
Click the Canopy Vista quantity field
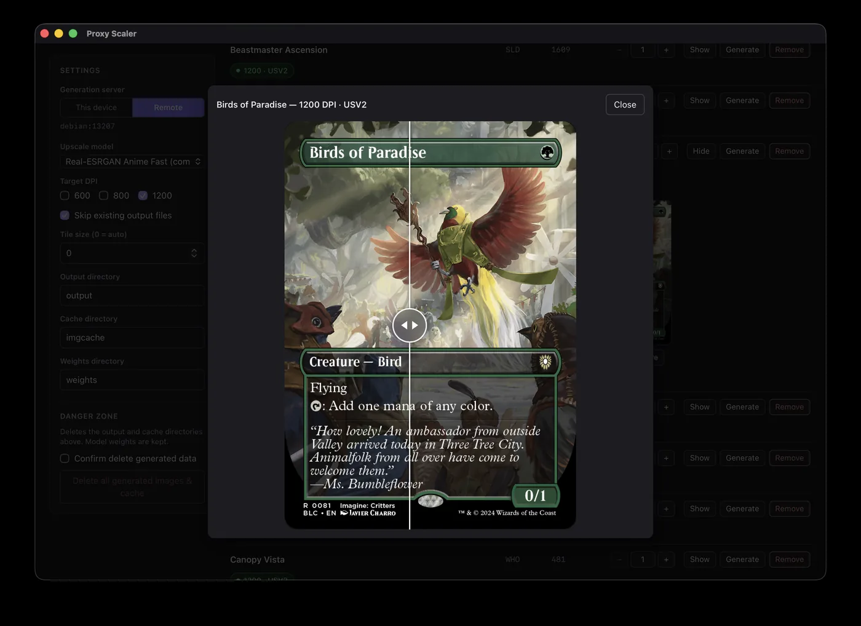point(643,560)
